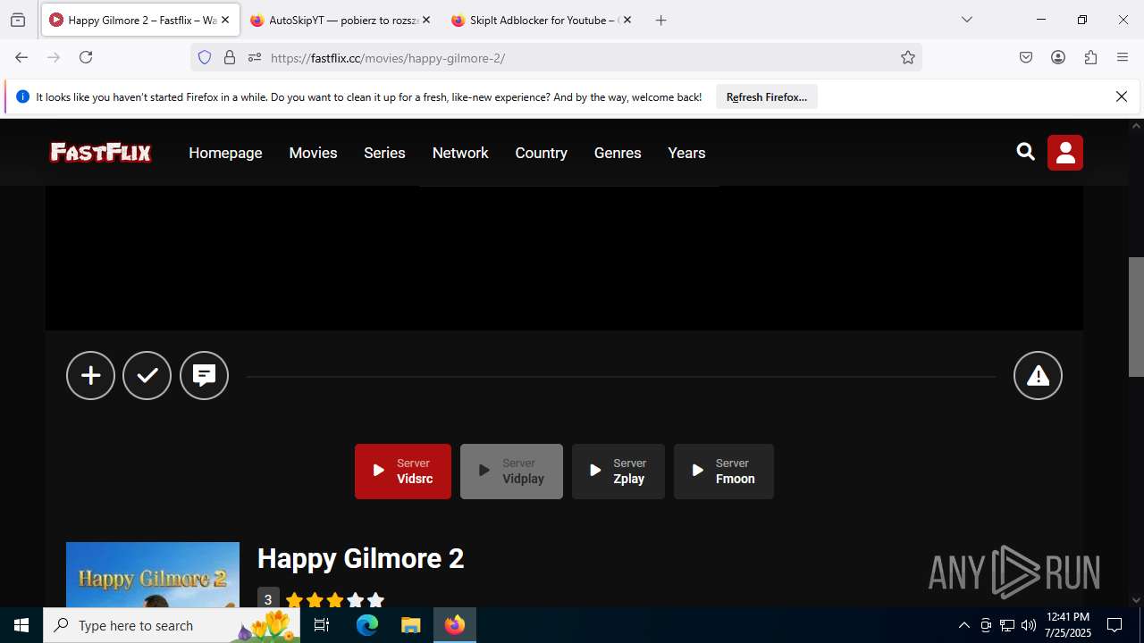Image resolution: width=1144 pixels, height=643 pixels.
Task: Select Server Zplay button
Action: [x=618, y=472]
